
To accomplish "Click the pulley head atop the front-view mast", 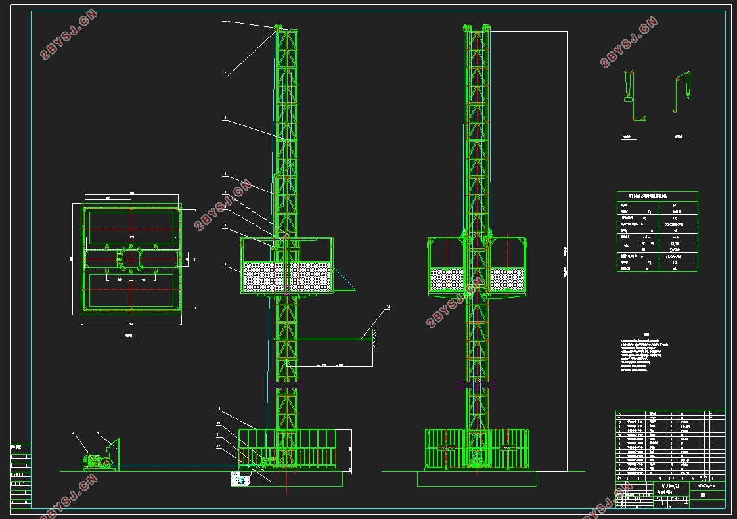I will 477,28.
